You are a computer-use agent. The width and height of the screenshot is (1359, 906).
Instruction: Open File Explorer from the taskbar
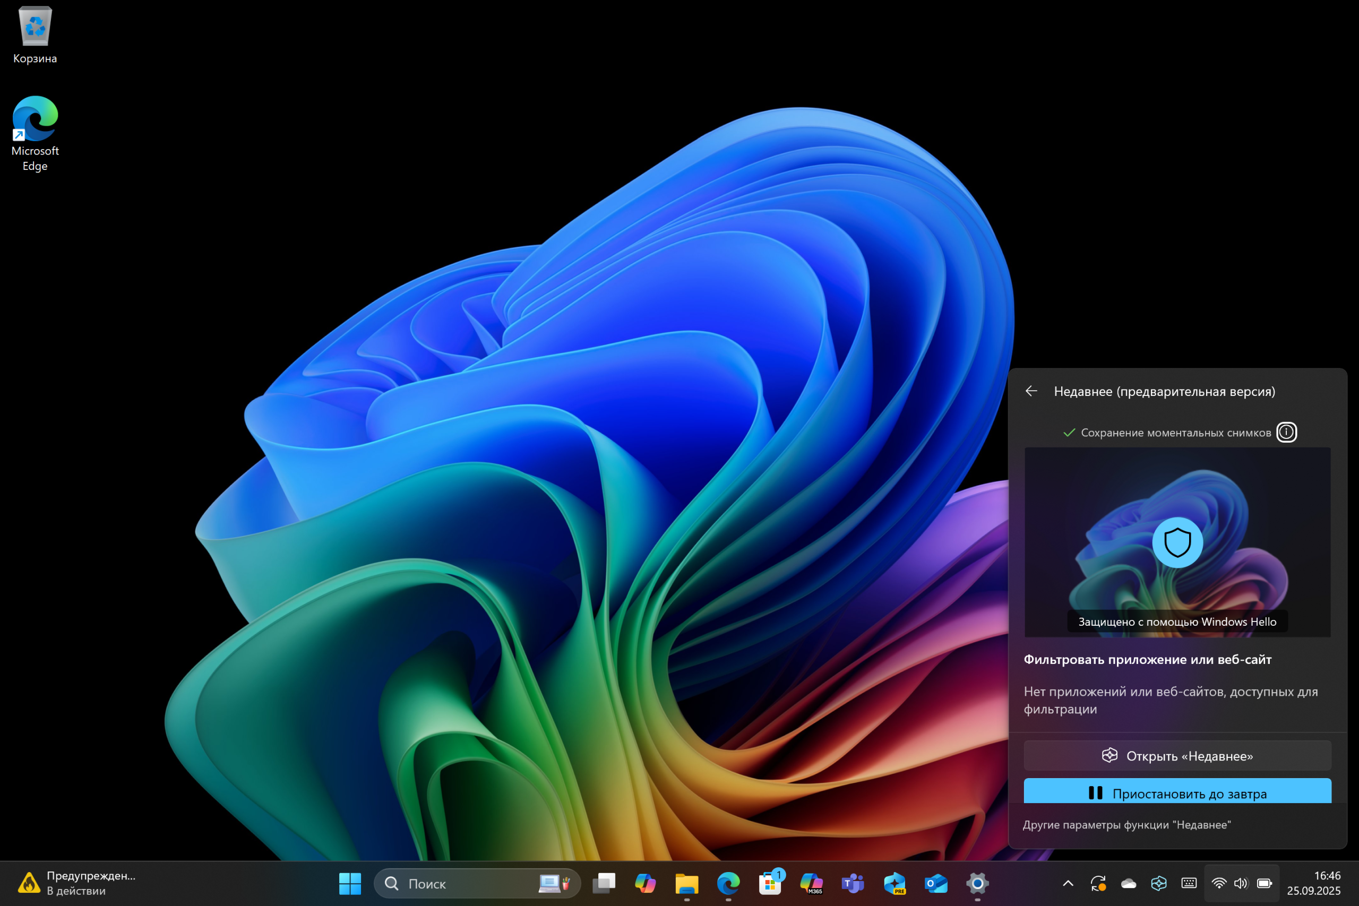tap(686, 883)
